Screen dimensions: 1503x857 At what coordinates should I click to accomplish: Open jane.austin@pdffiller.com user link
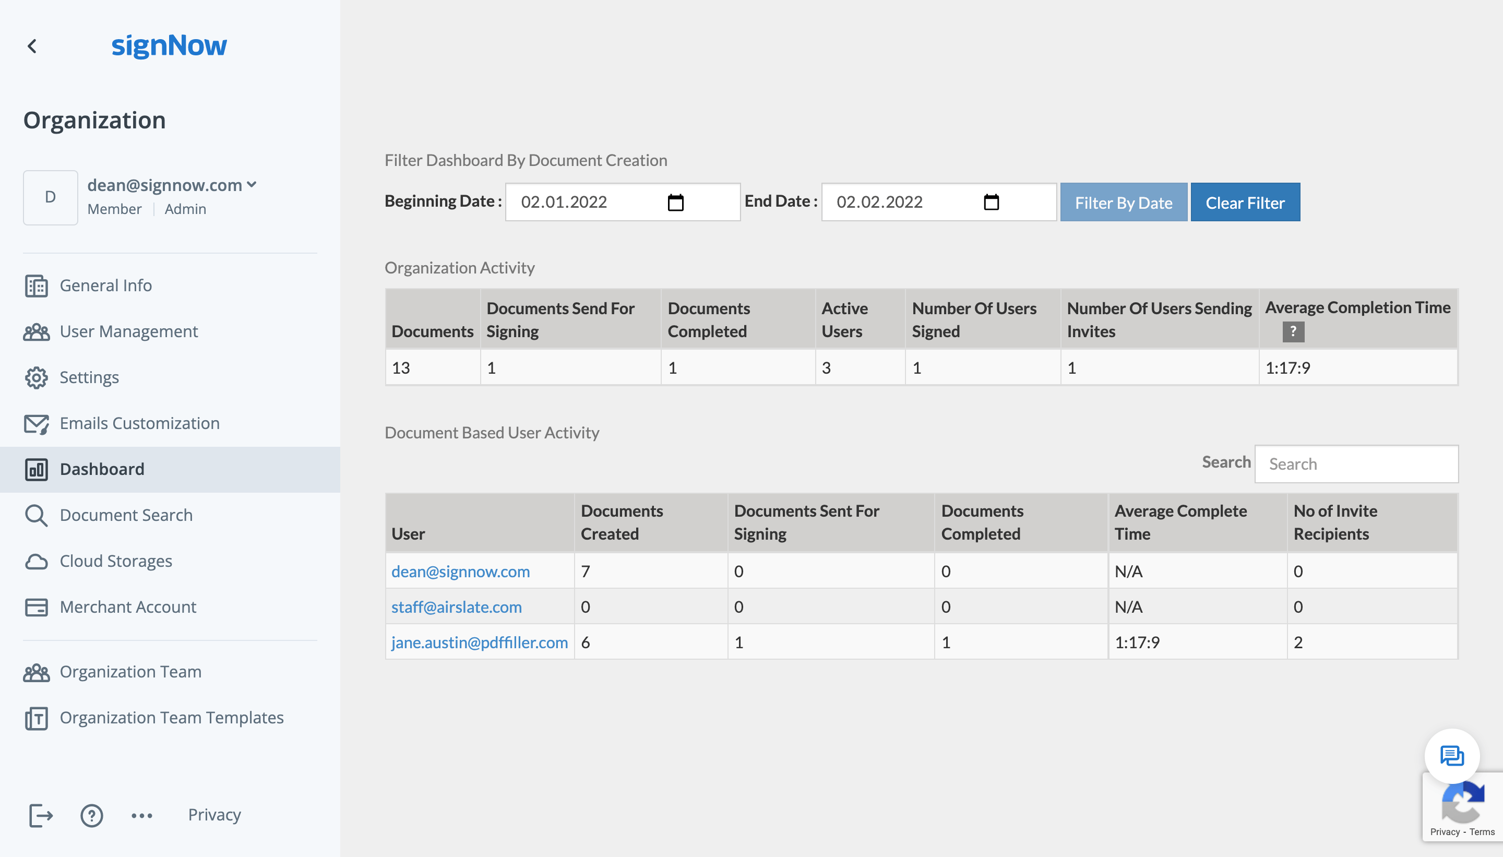479,642
